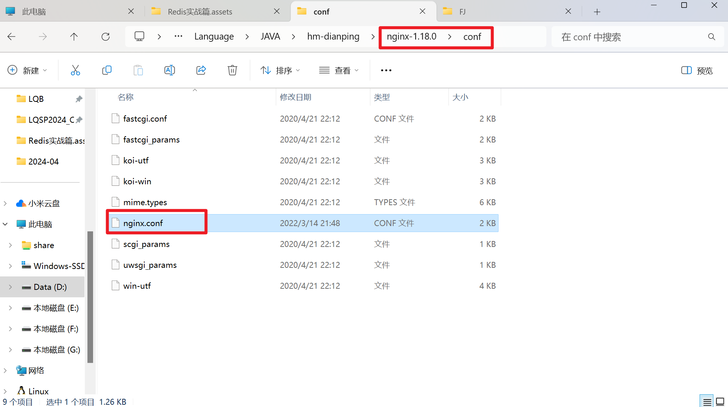Click the Copy icon in toolbar
This screenshot has height=407, width=728.
[x=107, y=70]
